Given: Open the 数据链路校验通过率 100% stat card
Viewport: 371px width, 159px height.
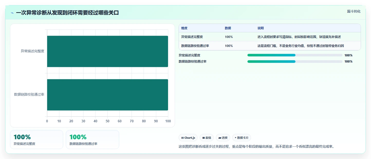Looking at the screenshot, I should pos(92,140).
